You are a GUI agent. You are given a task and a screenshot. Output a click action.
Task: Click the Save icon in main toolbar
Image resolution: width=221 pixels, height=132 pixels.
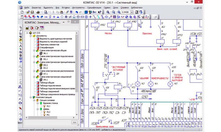tap(32, 12)
